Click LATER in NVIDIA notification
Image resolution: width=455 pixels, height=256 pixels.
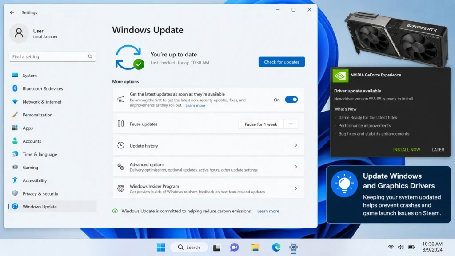(x=438, y=149)
